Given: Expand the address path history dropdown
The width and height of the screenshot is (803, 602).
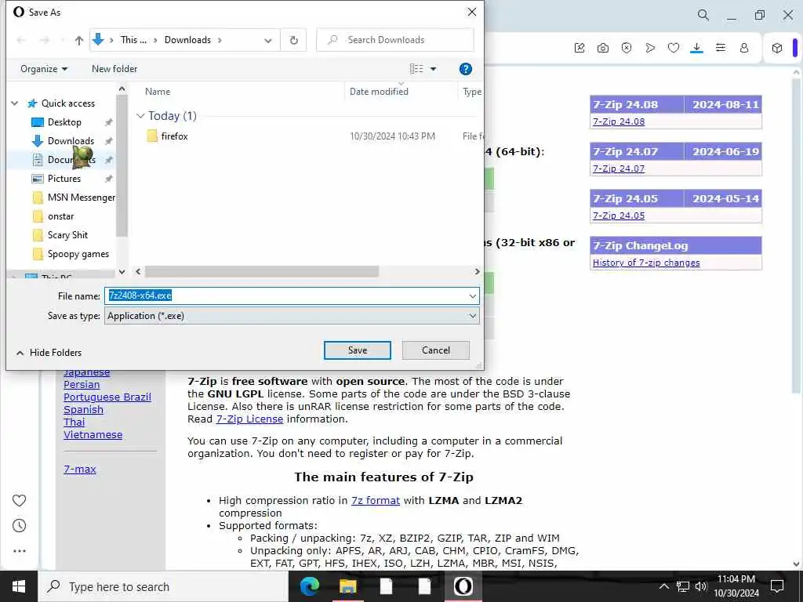Looking at the screenshot, I should [268, 41].
